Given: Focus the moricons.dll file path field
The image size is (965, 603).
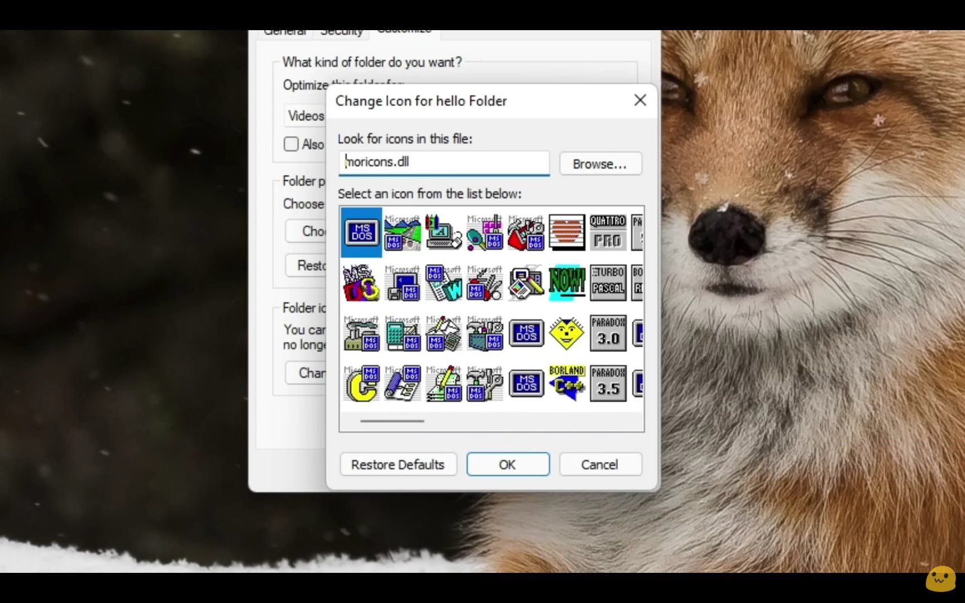Looking at the screenshot, I should [x=444, y=162].
